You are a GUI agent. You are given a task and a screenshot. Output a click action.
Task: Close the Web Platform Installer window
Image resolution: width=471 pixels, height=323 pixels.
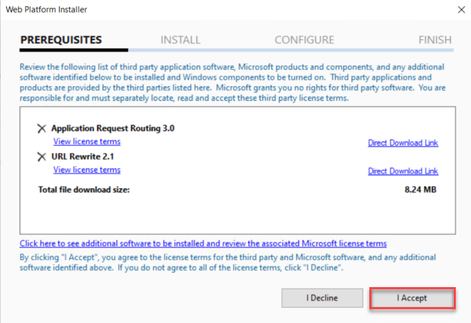[460, 10]
